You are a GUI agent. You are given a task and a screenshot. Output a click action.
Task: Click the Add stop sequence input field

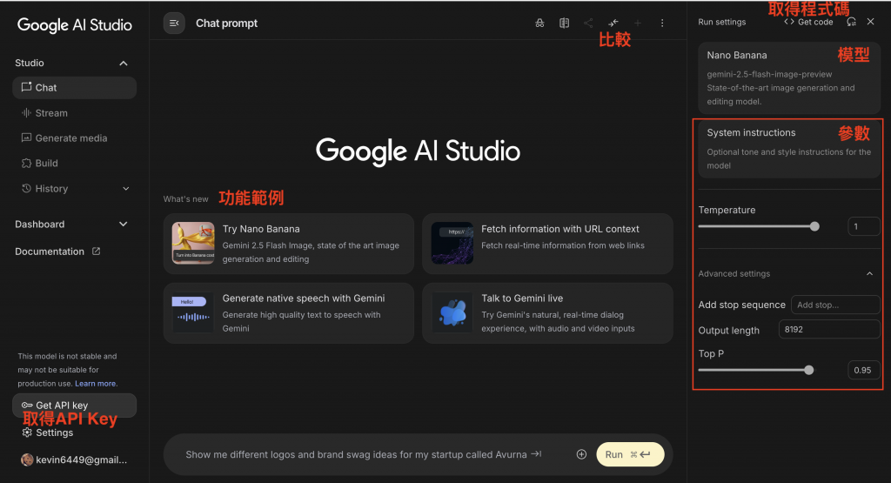click(x=835, y=305)
